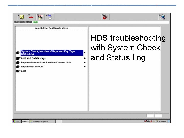The width and height of the screenshot is (184, 138).
Task: Click the 4:54 PM system clock
Action: 162,121
